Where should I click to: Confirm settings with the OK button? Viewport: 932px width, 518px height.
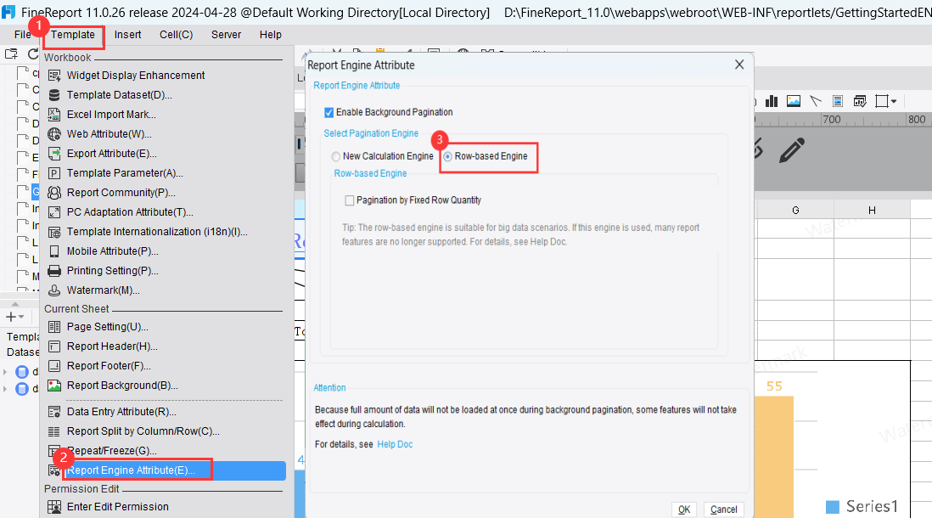pyautogui.click(x=684, y=509)
